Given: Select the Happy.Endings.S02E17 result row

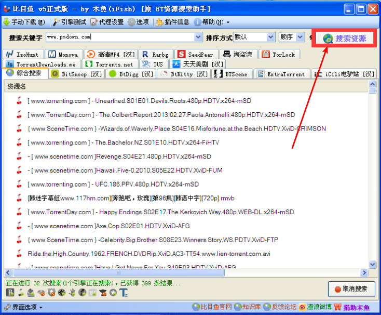Looking at the screenshot, I should [161, 212].
